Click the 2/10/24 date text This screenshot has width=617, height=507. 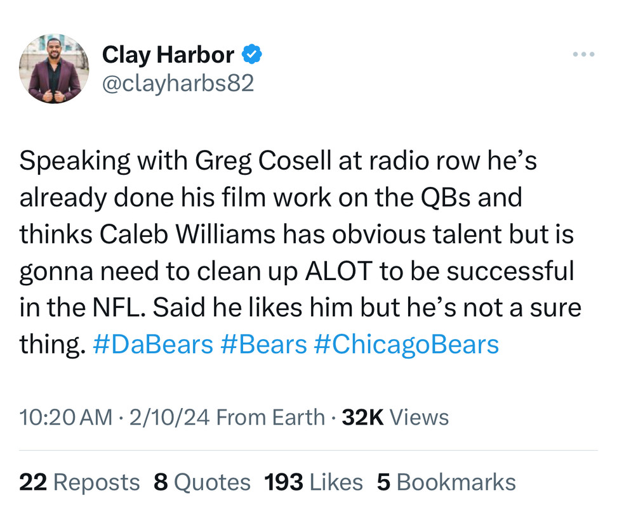(169, 417)
